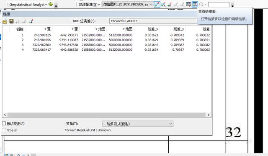Choose the Select Link tool
This screenshot has height=156, width=268.
(x=170, y=5)
